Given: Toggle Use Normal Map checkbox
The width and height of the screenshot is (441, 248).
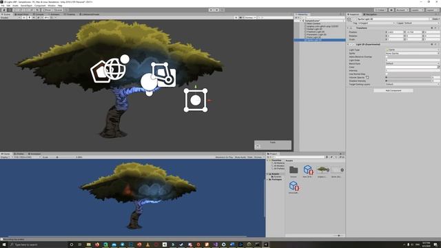Looking at the screenshot, I should [387, 74].
